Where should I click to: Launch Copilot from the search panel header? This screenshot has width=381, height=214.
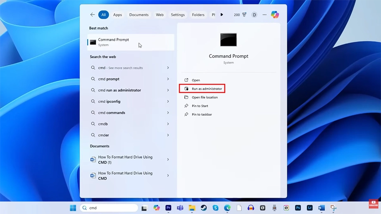click(275, 14)
